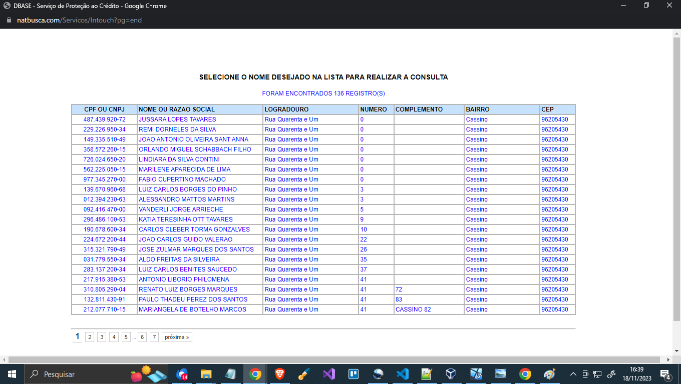Open the Brave browser taskbar icon
Screen dimensions: 681x384
coord(280,374)
